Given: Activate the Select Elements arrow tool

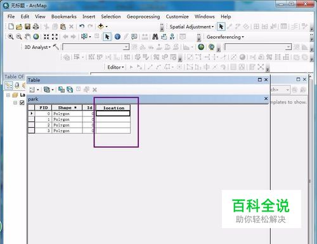Looking at the screenshot, I should 107,37.
